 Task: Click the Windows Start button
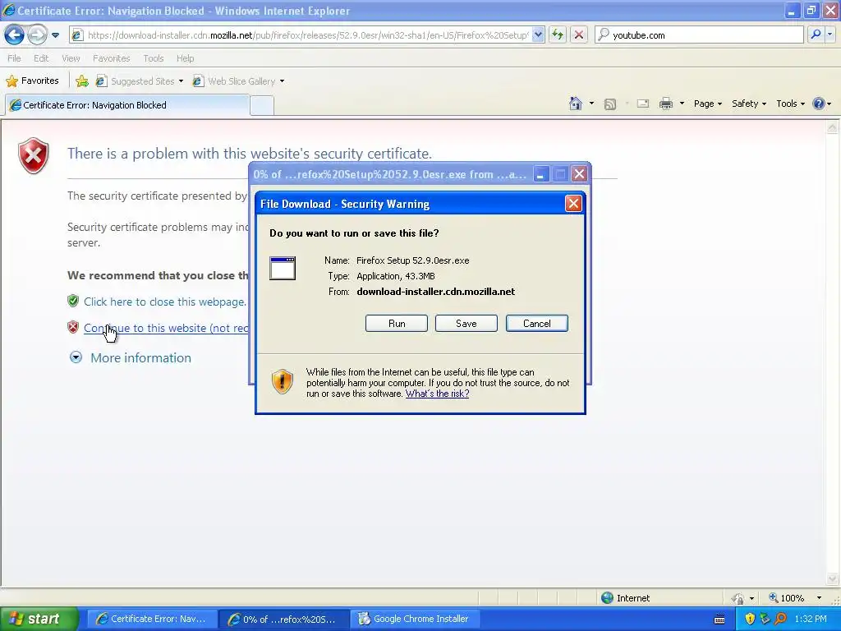point(39,619)
